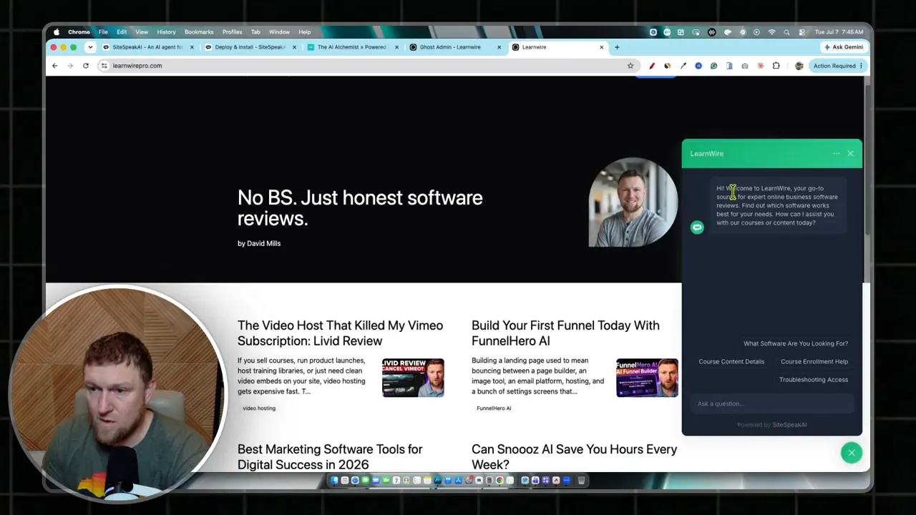916x515 pixels.
Task: Open the View menu
Action: coord(142,32)
